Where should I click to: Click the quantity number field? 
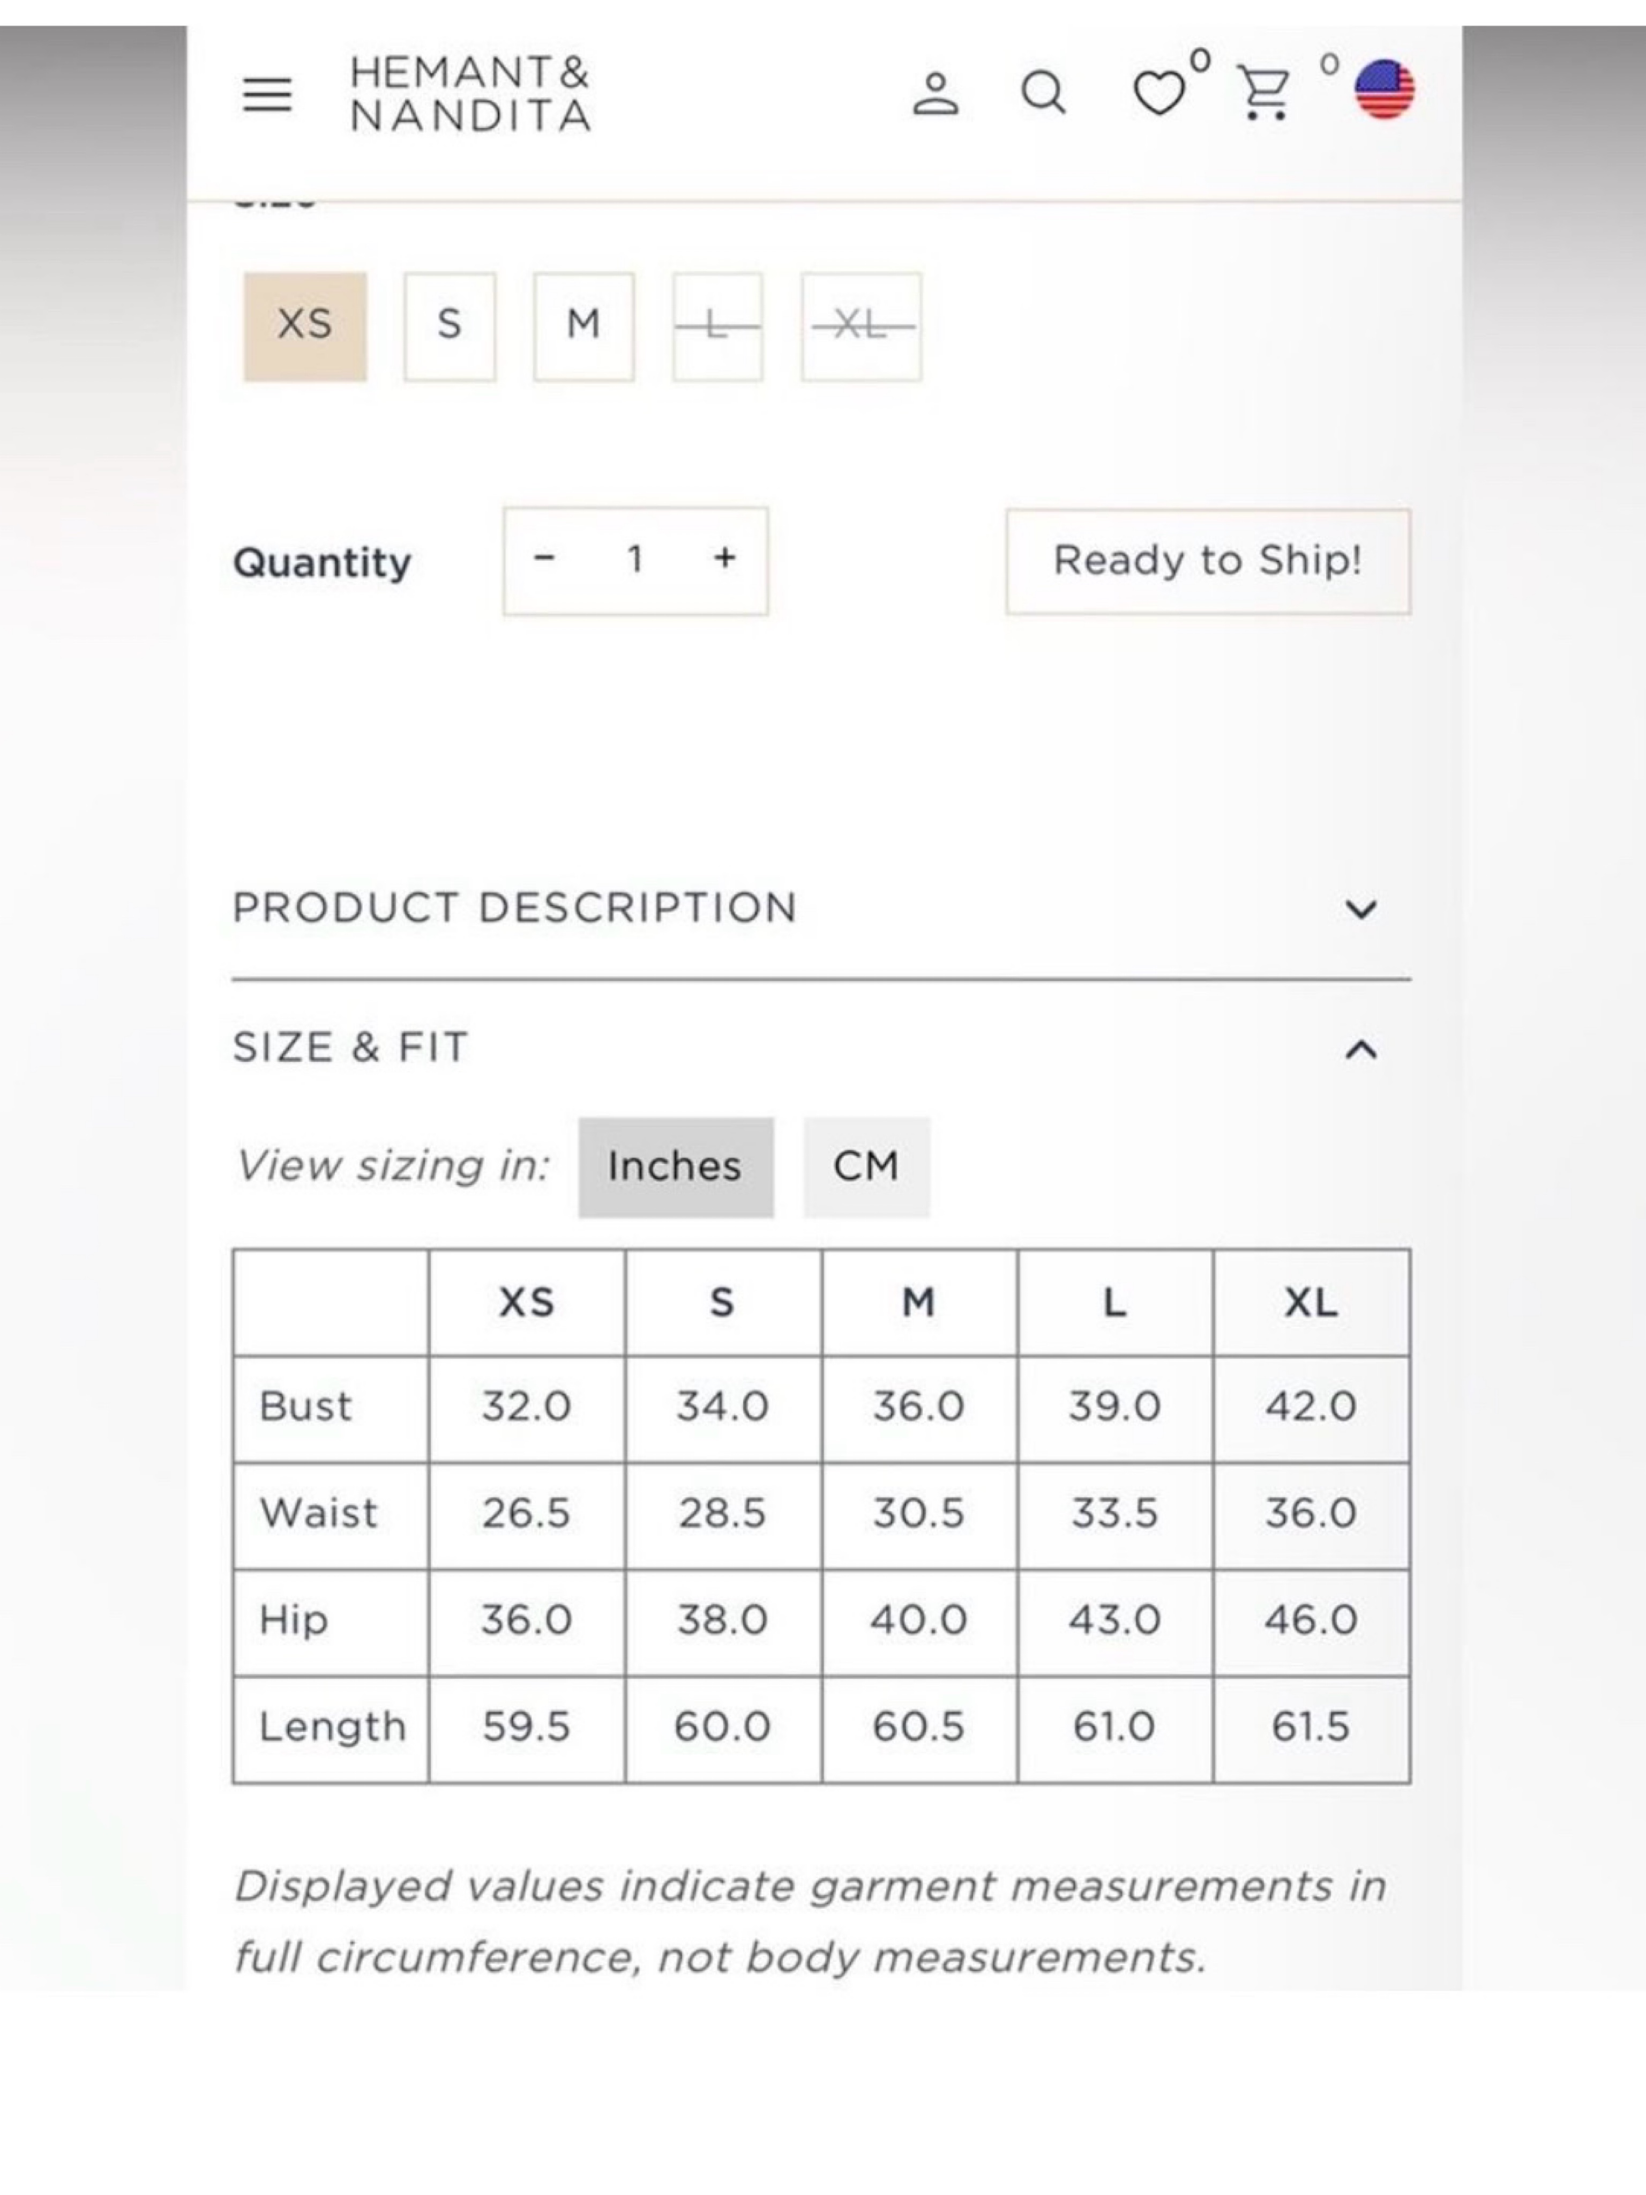coord(635,560)
